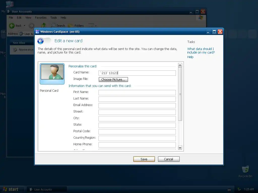Save the new card
The image size is (258, 193).
tap(144, 159)
